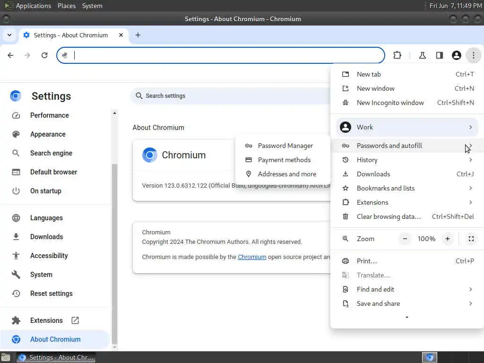Open Search engine settings section
This screenshot has width=484, height=363.
point(51,153)
